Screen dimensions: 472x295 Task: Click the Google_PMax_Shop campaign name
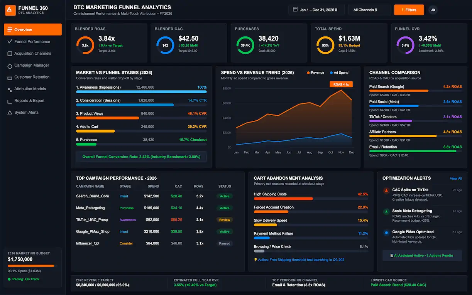[93, 232]
